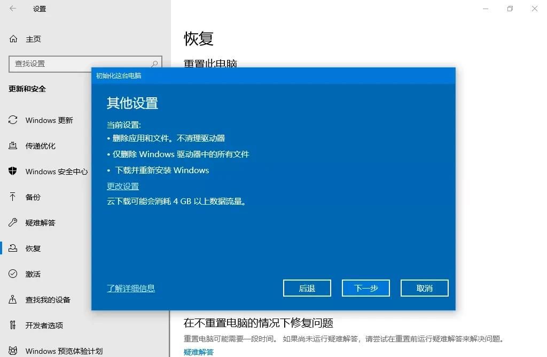The height and width of the screenshot is (357, 547).
Task: Click the back arrow at top left
Action: point(12,9)
